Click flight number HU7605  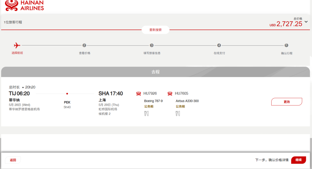pos(181,93)
